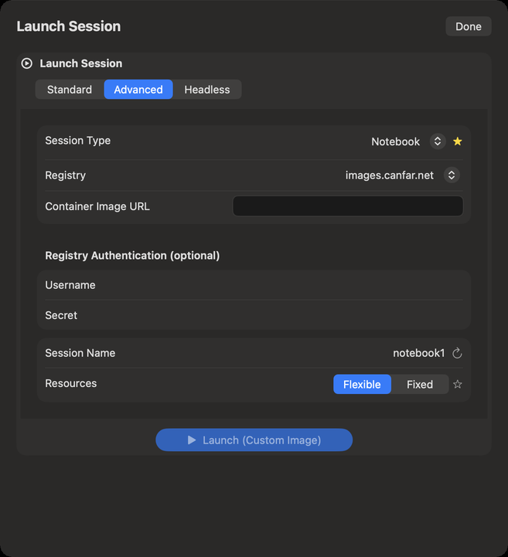Click the Registry label
Screen dimensions: 508x557
pyautogui.click(x=66, y=175)
